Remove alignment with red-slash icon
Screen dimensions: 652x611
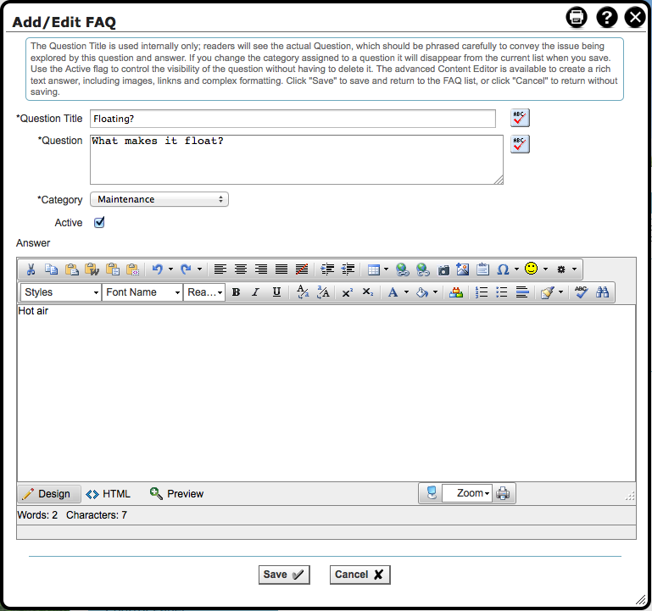click(302, 269)
